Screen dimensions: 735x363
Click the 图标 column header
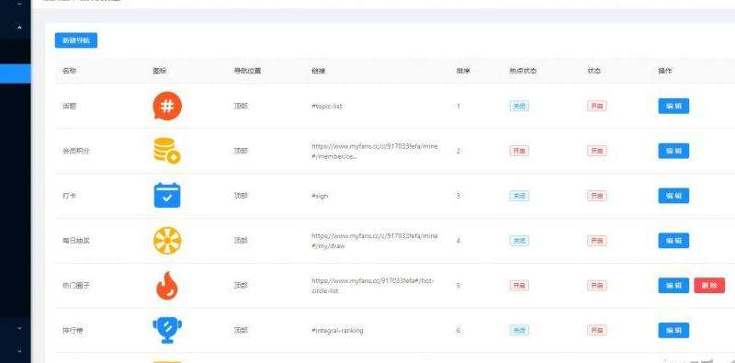tap(160, 72)
